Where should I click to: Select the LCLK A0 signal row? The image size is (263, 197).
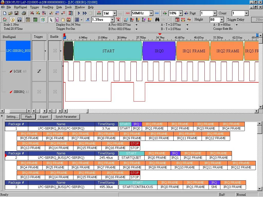[x=20, y=71]
